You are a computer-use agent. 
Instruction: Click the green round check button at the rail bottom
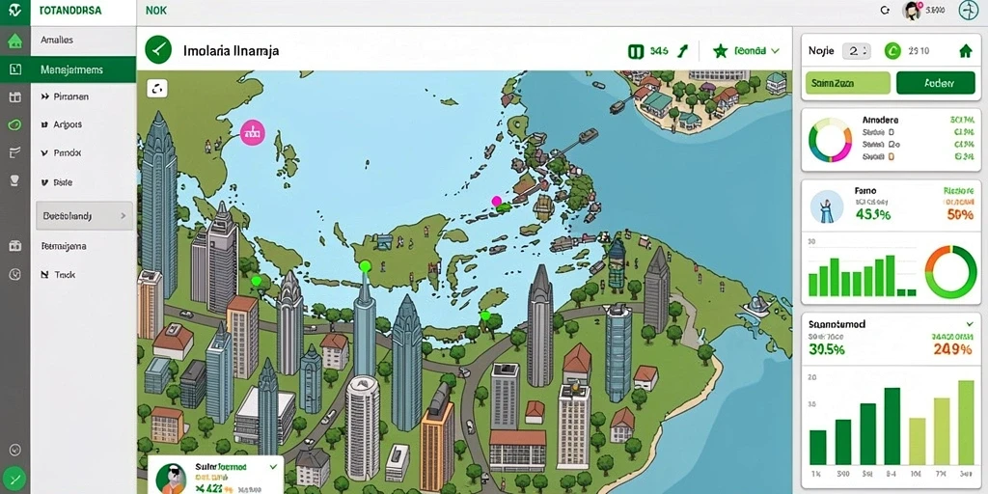coord(15,480)
